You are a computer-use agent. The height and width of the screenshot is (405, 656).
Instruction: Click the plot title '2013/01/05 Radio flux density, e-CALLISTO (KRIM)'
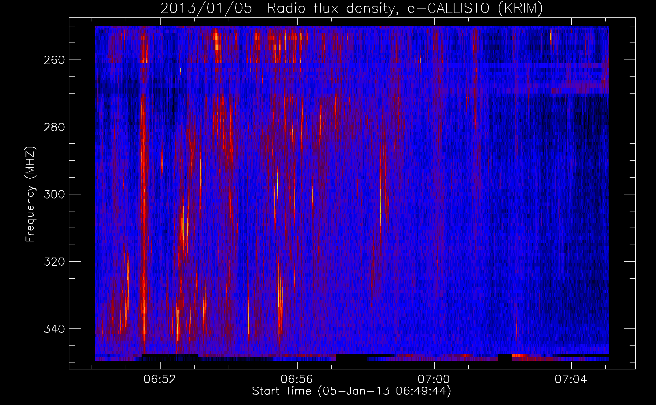(x=352, y=9)
